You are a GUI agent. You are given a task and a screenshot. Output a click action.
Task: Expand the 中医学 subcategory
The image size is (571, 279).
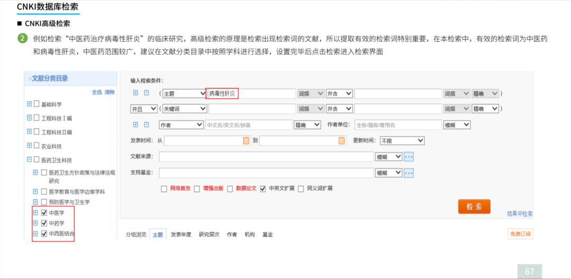35,213
